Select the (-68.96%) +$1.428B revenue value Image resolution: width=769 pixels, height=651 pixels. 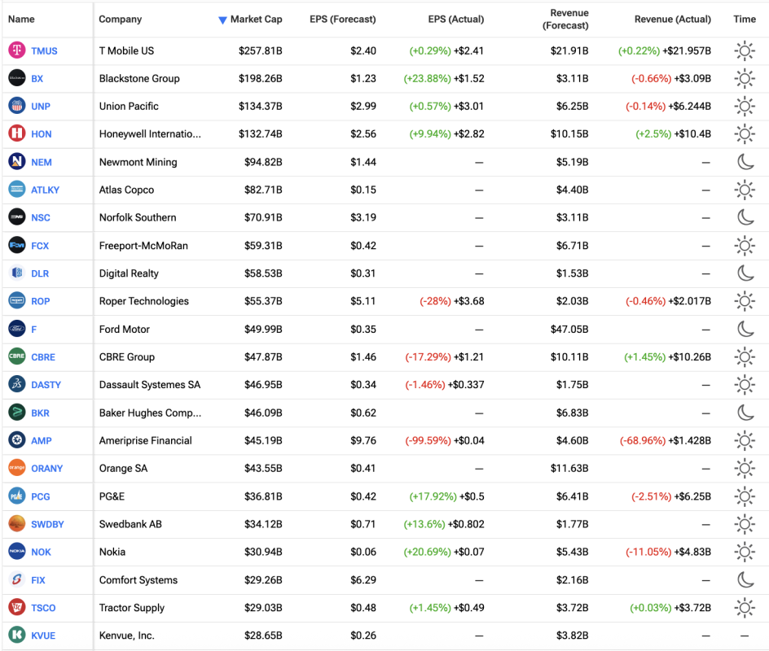click(x=666, y=440)
